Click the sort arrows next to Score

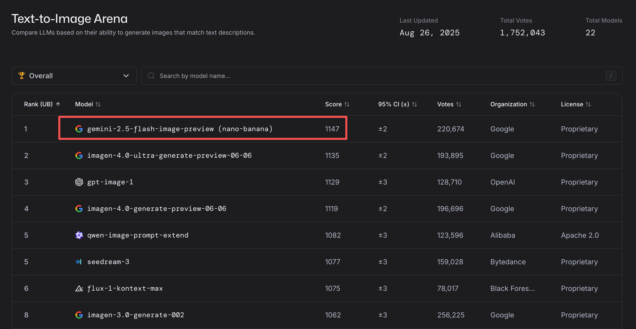(x=347, y=104)
